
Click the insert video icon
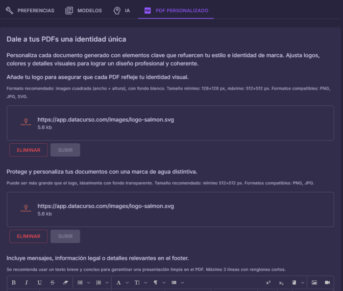click(x=327, y=283)
